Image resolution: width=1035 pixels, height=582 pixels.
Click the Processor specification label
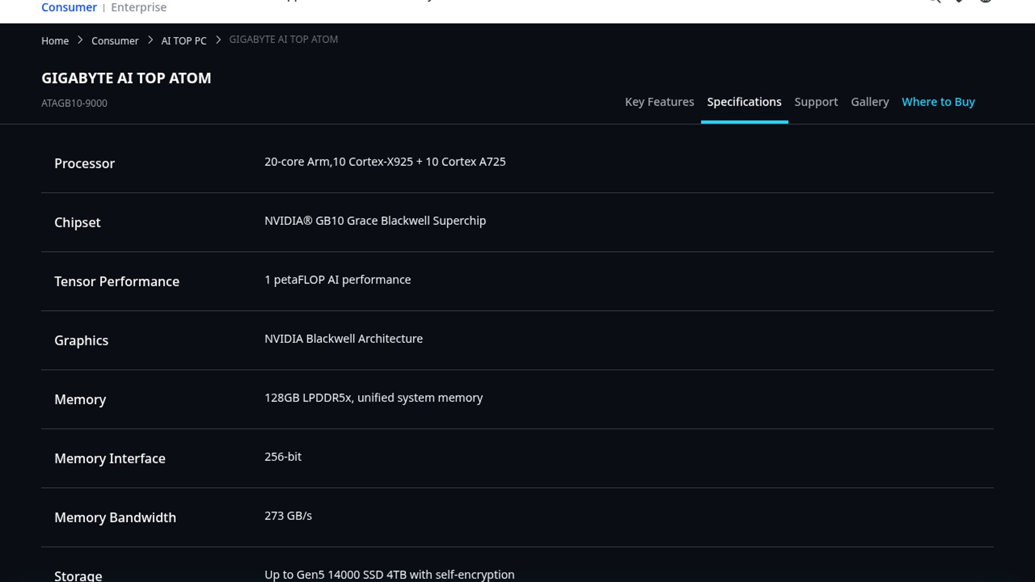[x=85, y=163]
